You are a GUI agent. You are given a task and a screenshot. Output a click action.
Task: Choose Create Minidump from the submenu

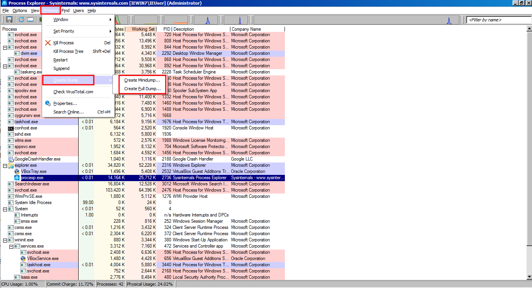point(142,80)
